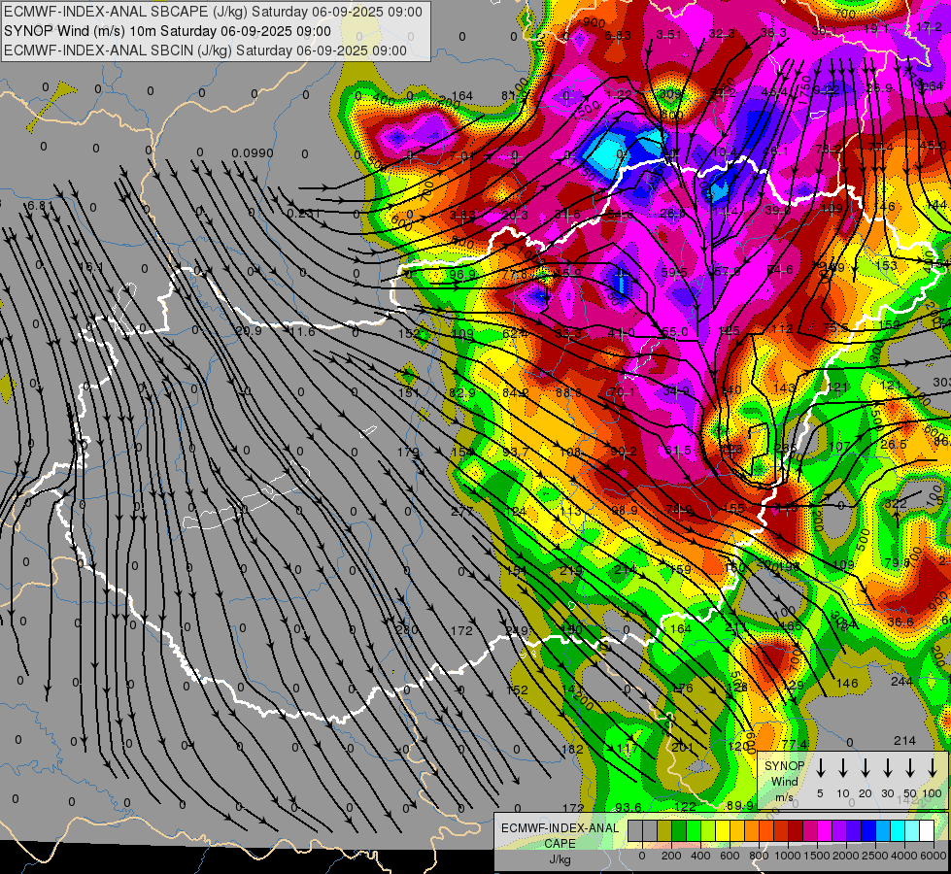This screenshot has height=874, width=951.
Task: Click the '6000' tick on CAPE scale
Action: coord(934,856)
